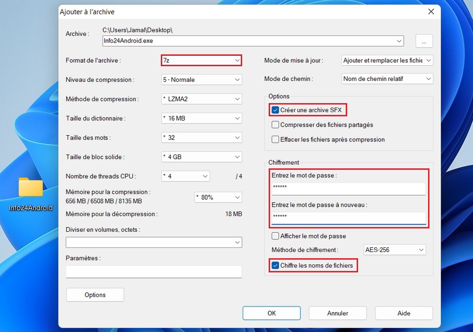Open 'Mode de chemin' Nom de chemin relatif dropdown
473x332 pixels.
point(387,79)
